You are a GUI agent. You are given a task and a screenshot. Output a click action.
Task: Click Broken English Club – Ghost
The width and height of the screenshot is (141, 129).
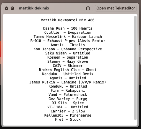68,70
